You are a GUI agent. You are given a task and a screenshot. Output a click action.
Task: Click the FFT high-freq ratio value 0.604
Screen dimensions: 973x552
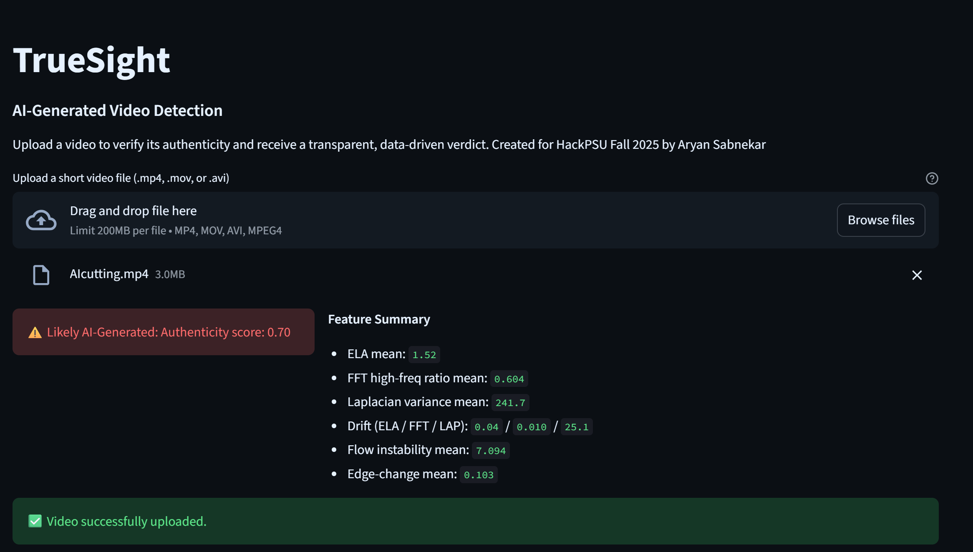coord(509,379)
